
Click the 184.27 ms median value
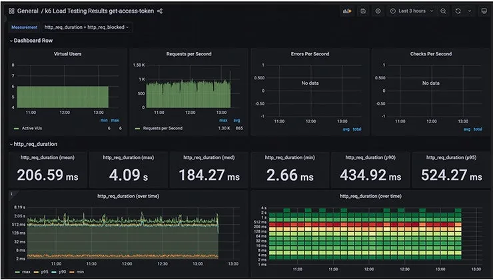point(209,175)
